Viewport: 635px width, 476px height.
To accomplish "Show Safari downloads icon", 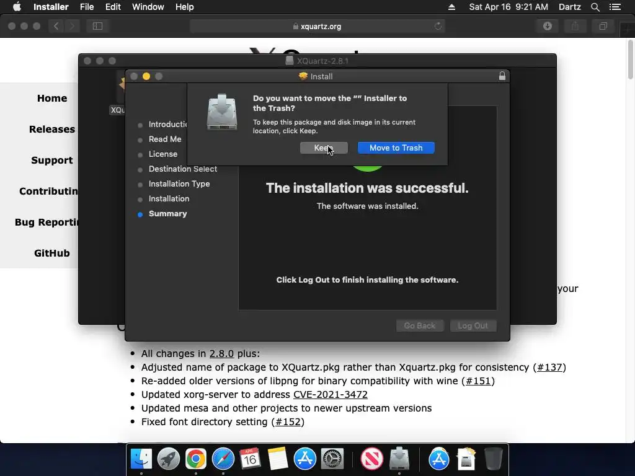I will (x=548, y=26).
